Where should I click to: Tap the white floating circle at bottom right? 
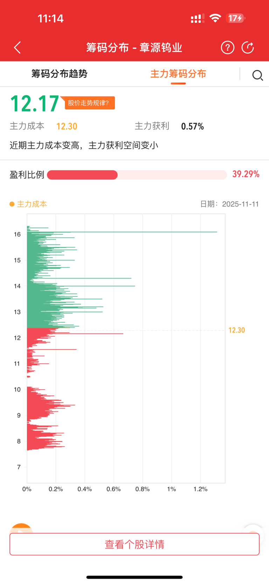point(253,529)
